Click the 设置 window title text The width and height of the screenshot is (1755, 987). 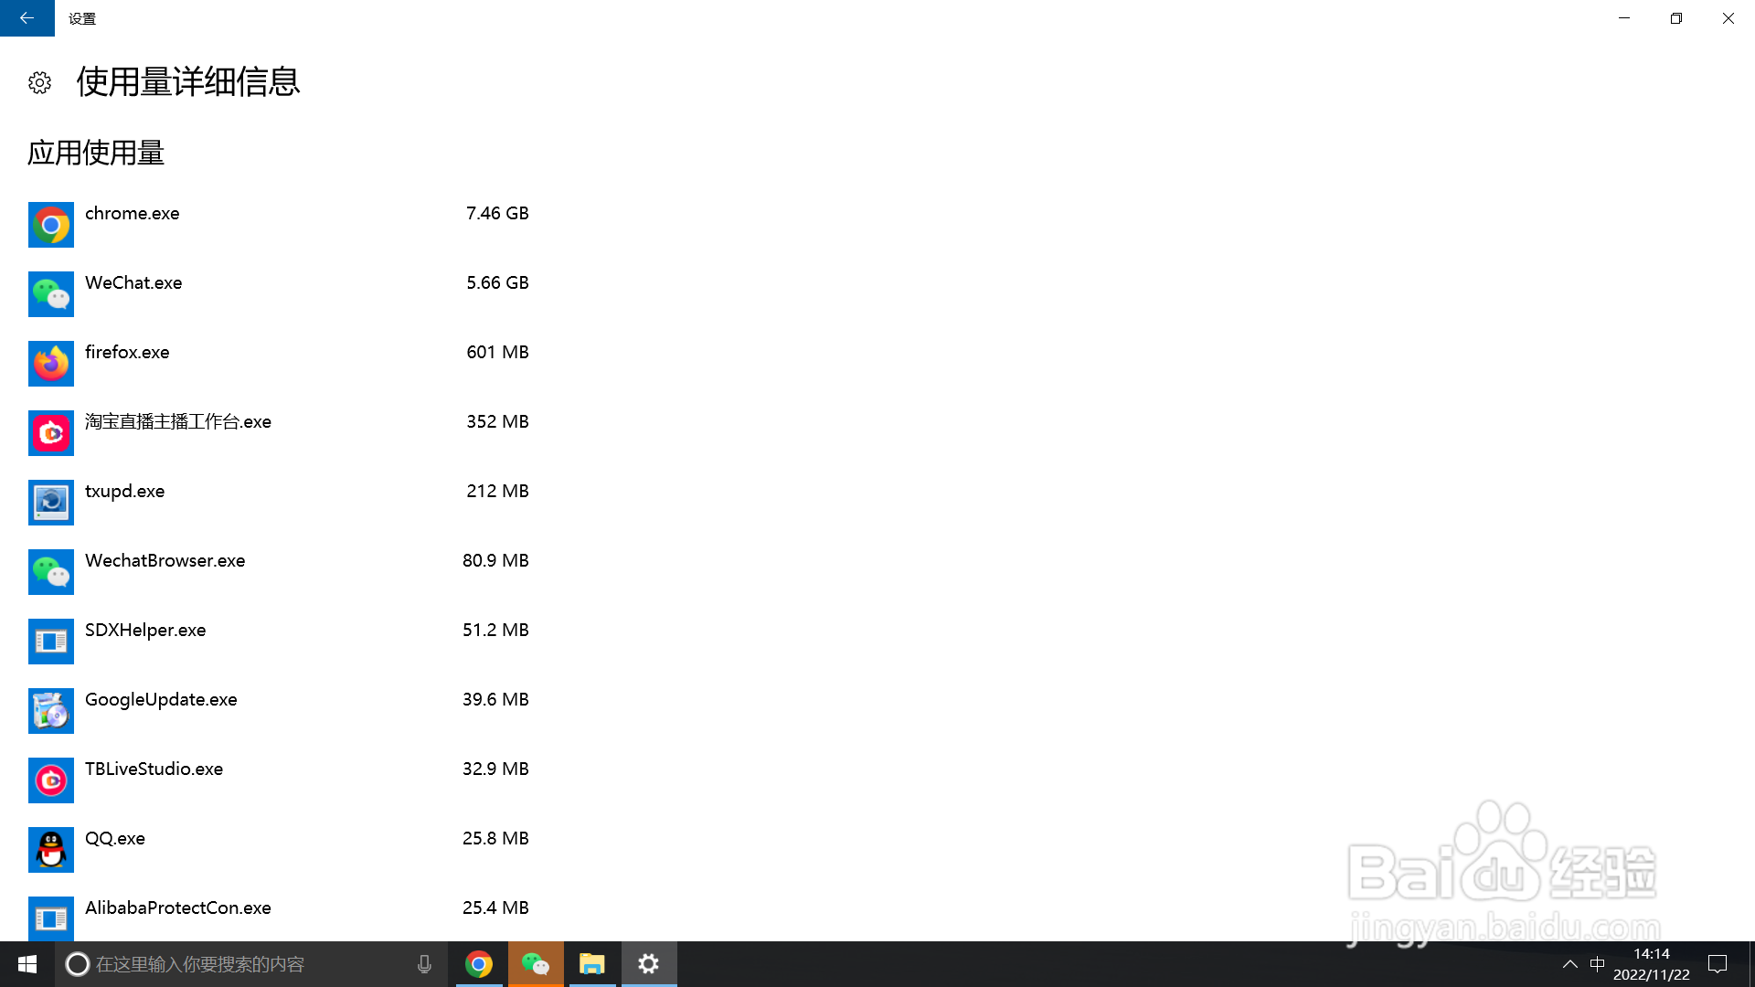(82, 18)
